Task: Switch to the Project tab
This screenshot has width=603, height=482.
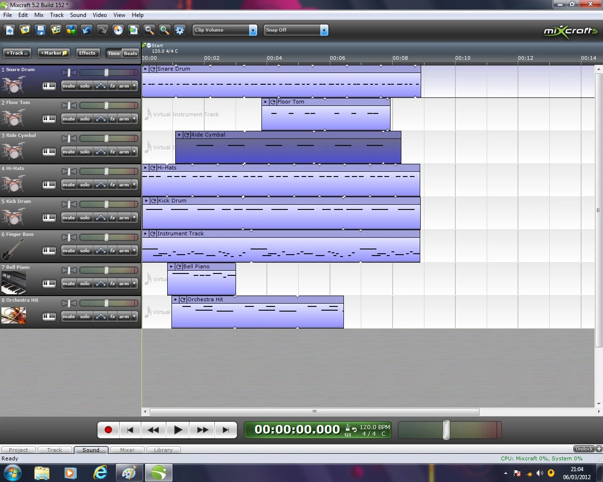Action: pos(18,450)
